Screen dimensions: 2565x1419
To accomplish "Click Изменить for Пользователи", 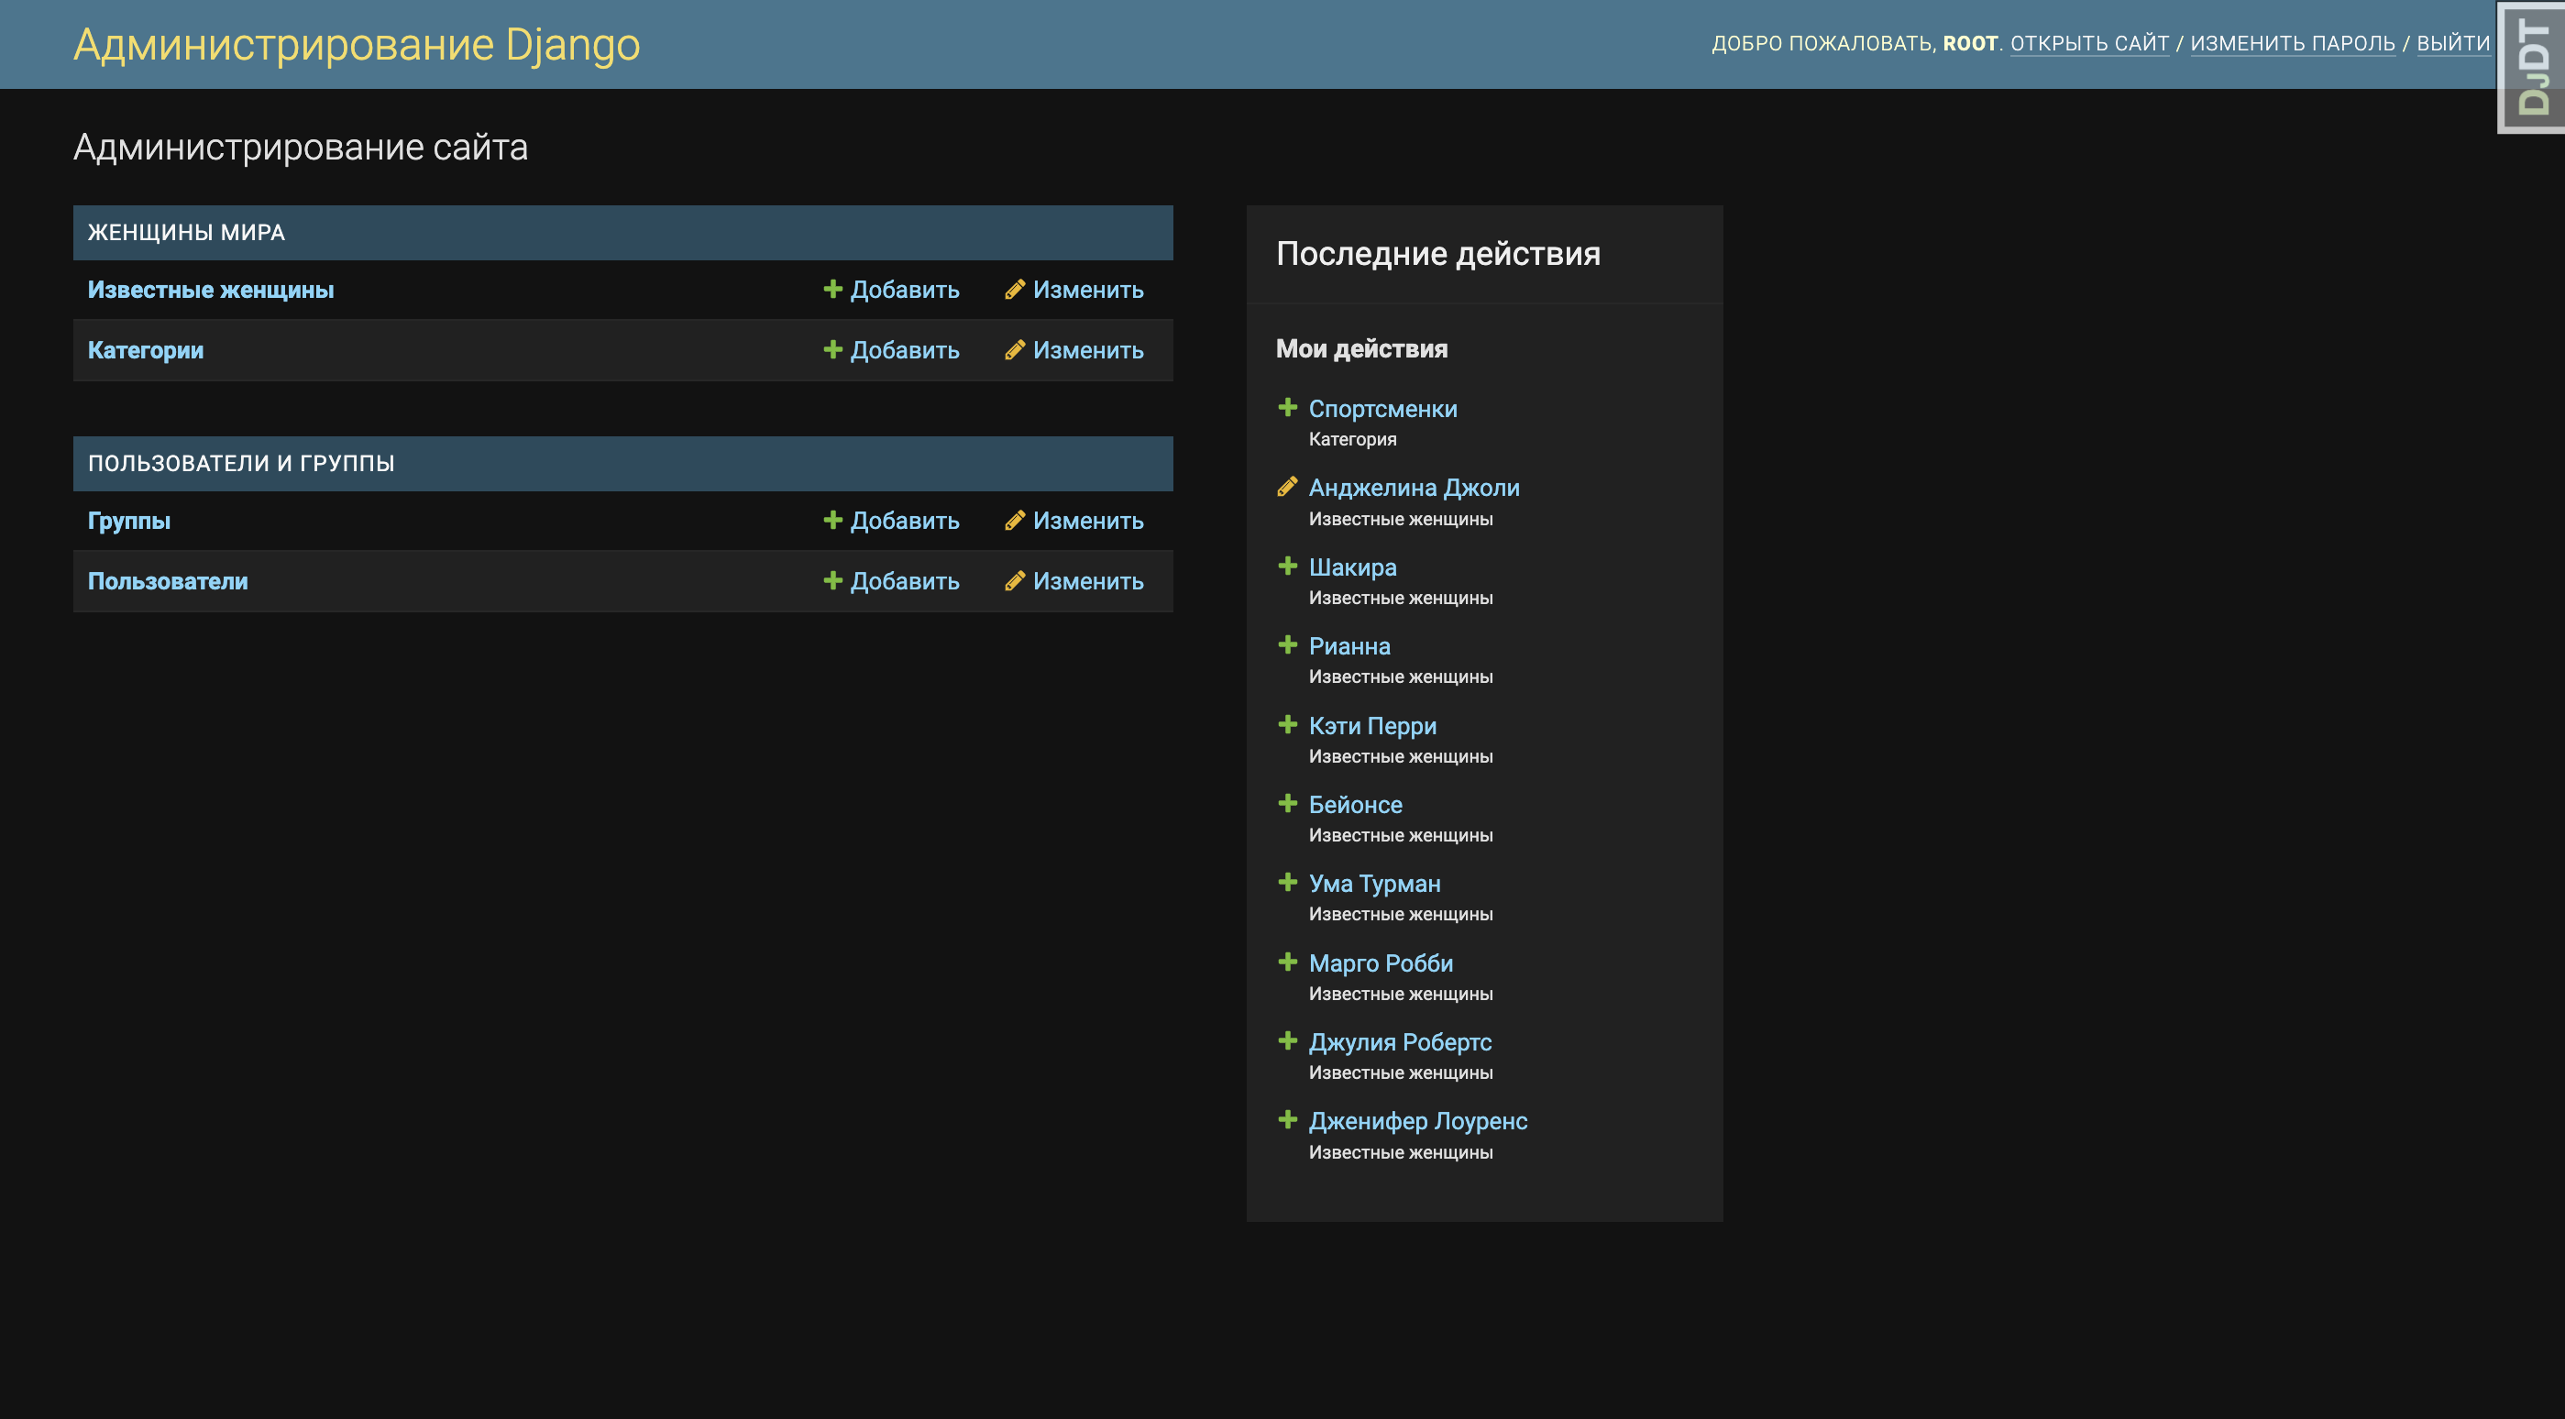I will click(x=1089, y=580).
